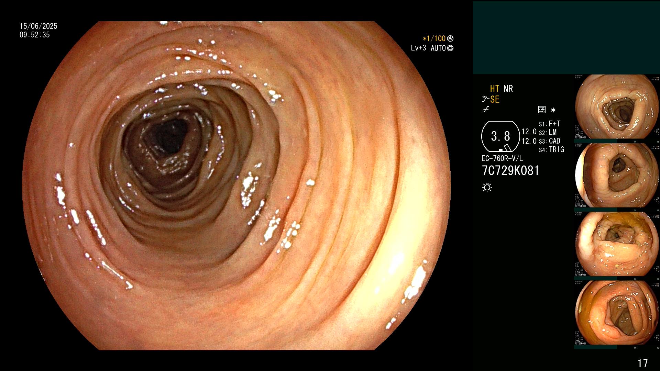Click the serial number 7C729K081

pyautogui.click(x=510, y=171)
